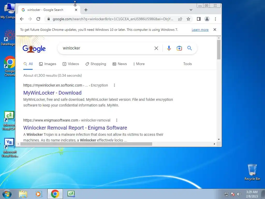Switch to the Shopping tab
The width and height of the screenshot is (265, 199).
point(96,64)
